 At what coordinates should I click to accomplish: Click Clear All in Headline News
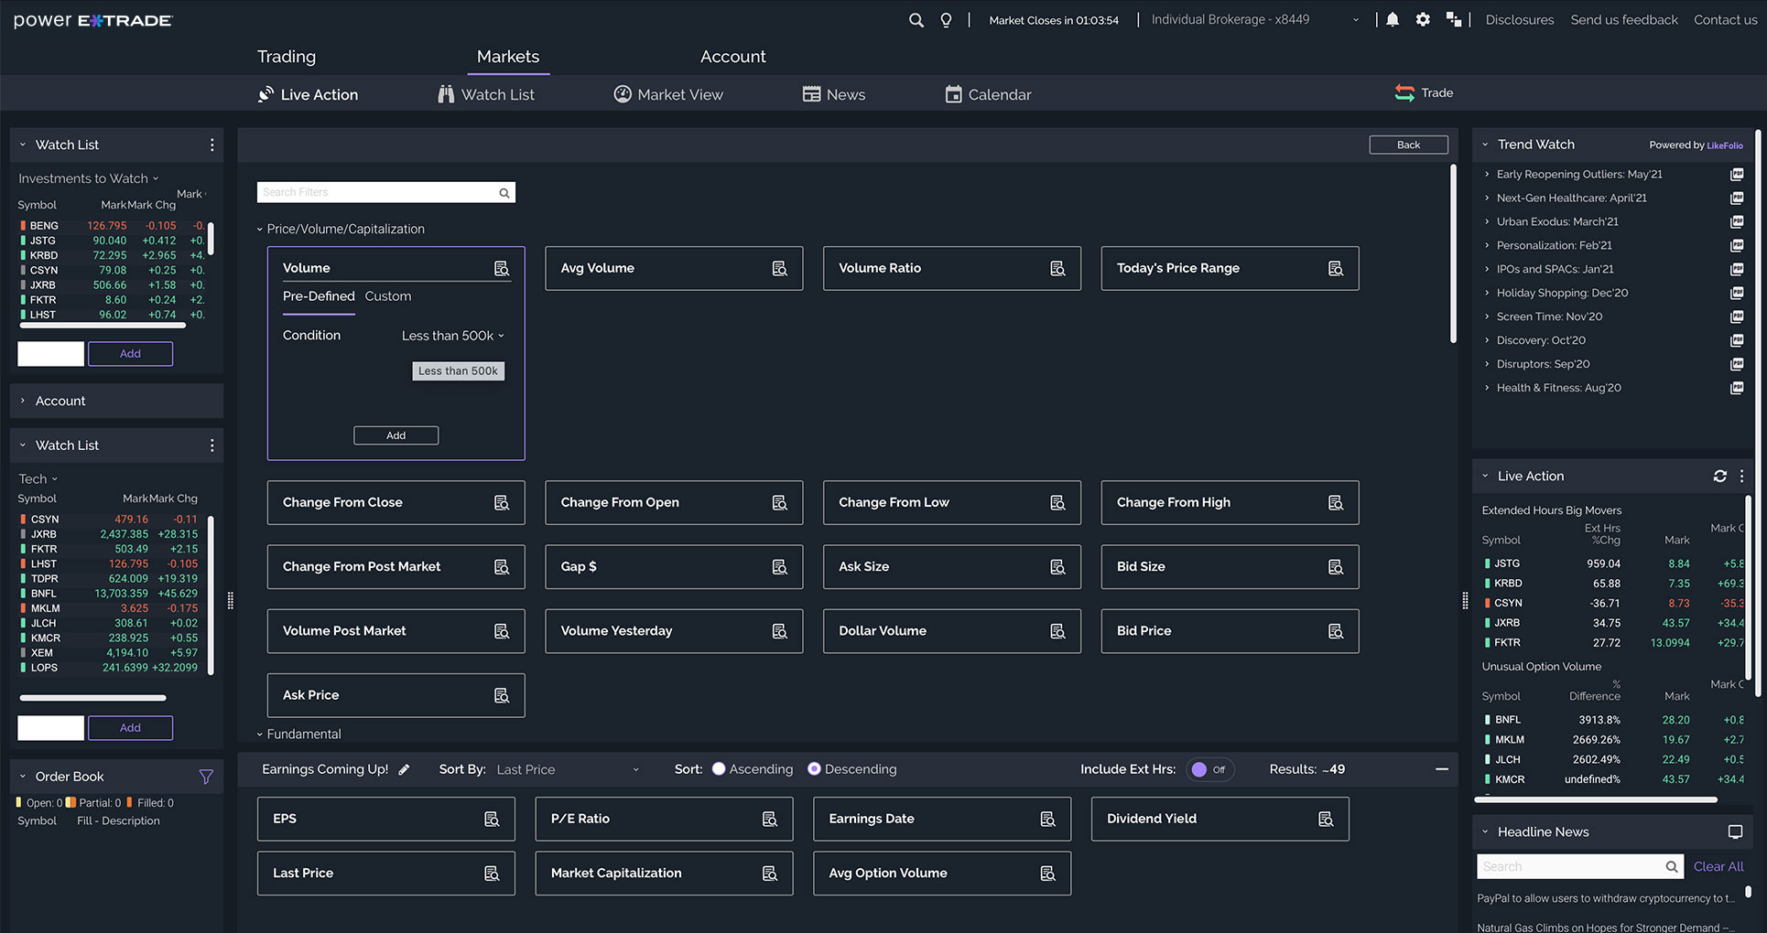[x=1718, y=866]
